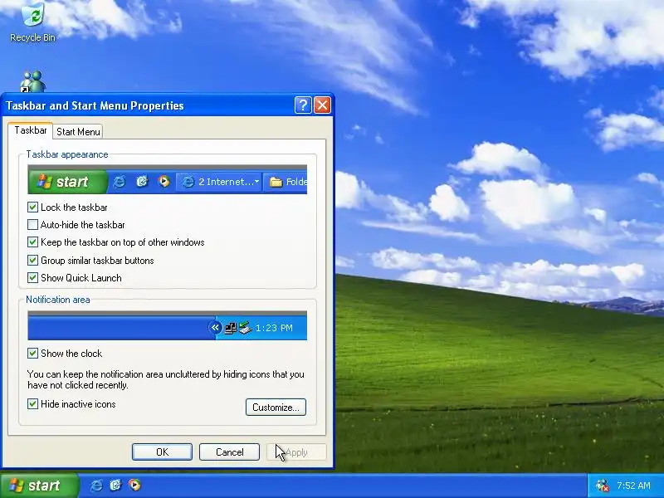Screen dimensions: 664x498
Task: Select the MSN Messenger desktop shortcut icon
Action: [33, 81]
